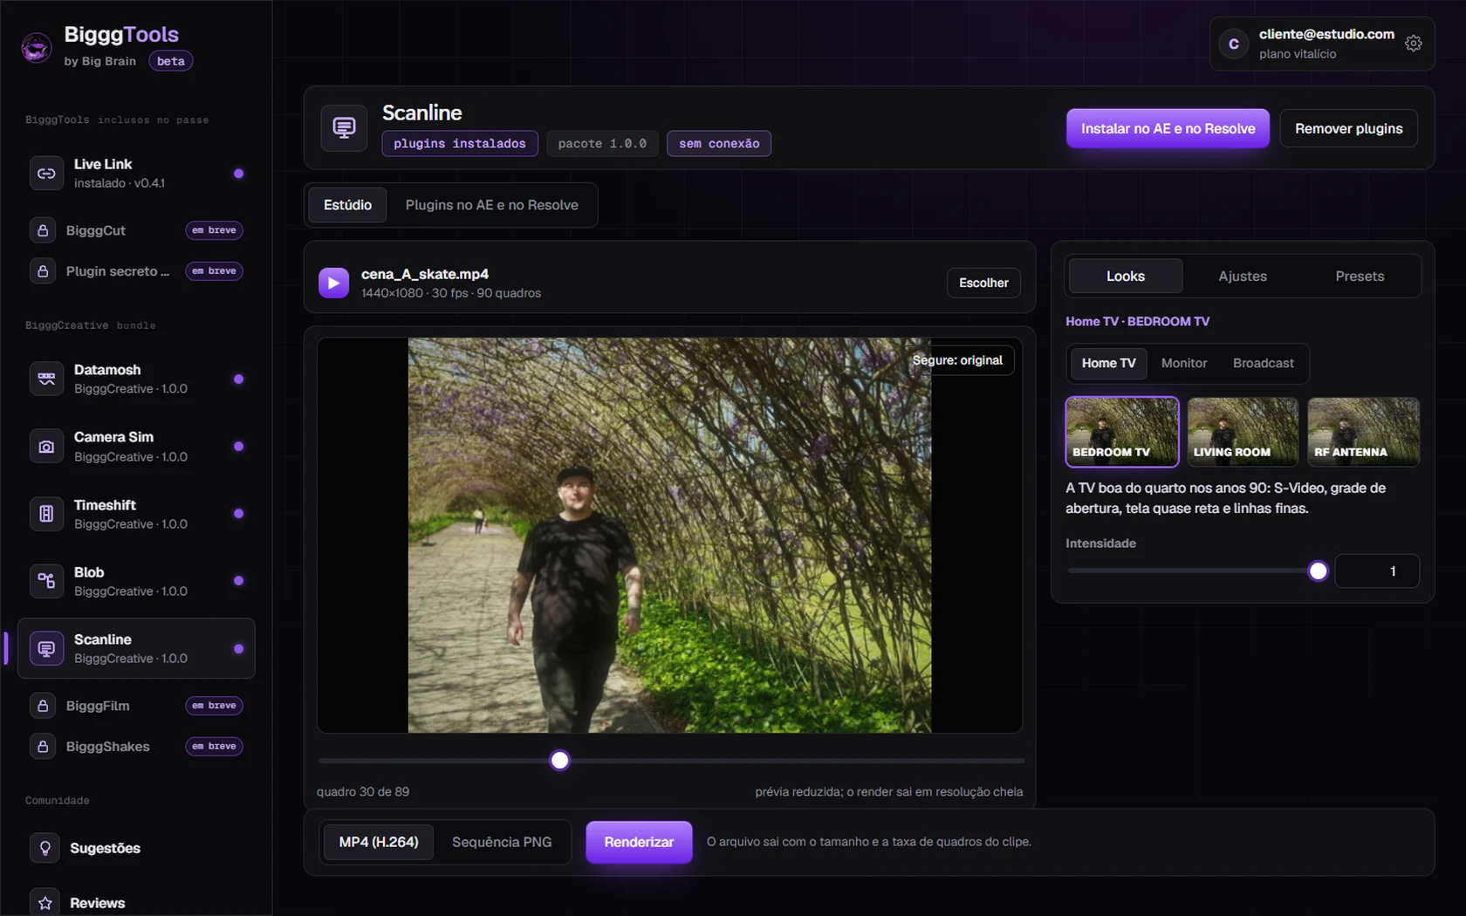Click the user avatar letter C

(x=1234, y=44)
